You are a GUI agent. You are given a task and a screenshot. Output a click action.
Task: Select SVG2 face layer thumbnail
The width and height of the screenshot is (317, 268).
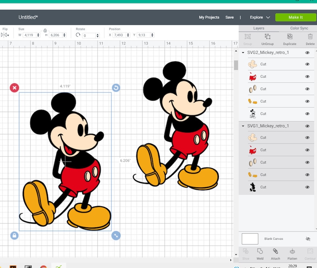tap(252, 64)
